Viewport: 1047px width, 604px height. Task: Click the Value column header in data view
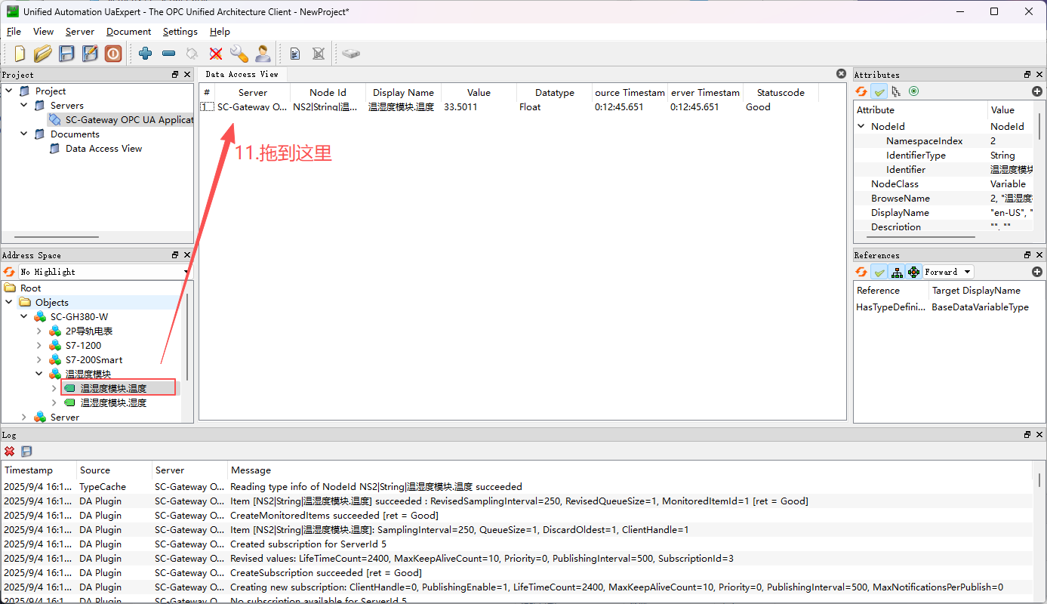(x=479, y=93)
